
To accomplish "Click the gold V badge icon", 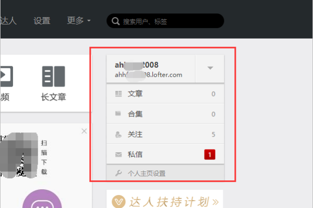I will coord(118,202).
